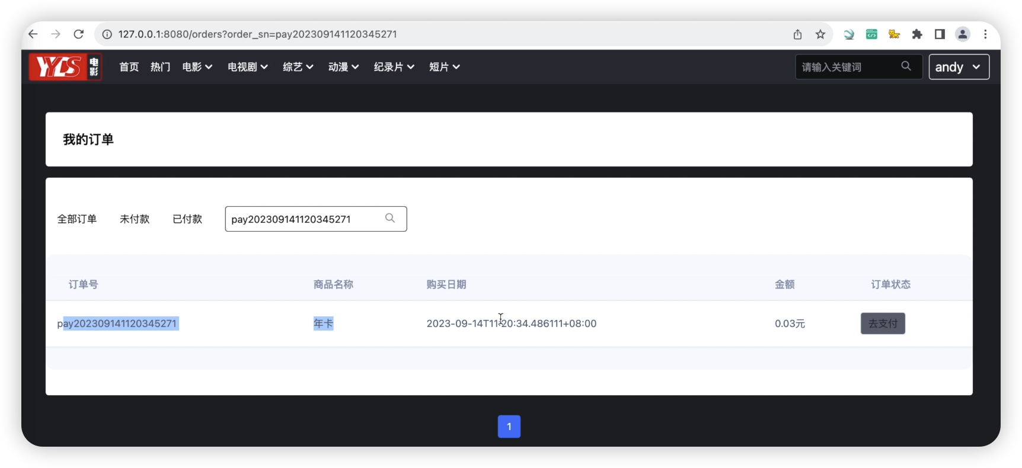Expand the 纪录片 menu
The image size is (1022, 468).
click(x=394, y=67)
